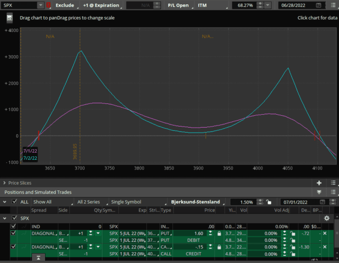
Task: Uncheck the IND row checkbox
Action: 13,226
